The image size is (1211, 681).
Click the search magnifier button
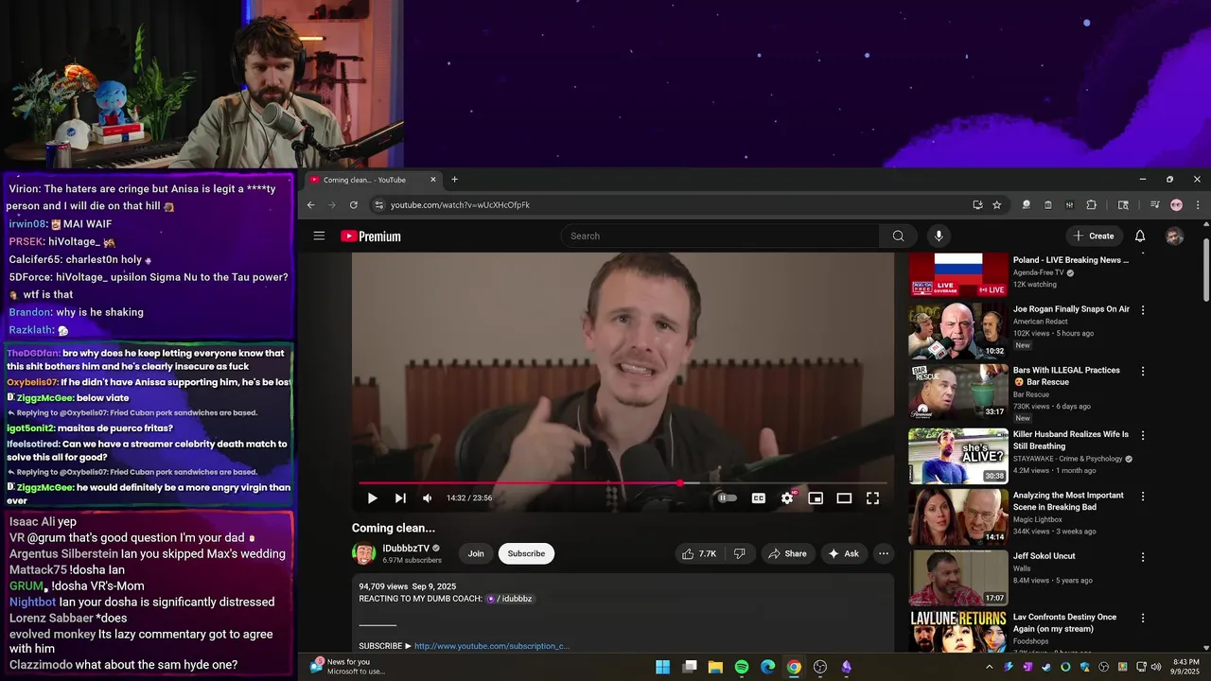coord(898,236)
